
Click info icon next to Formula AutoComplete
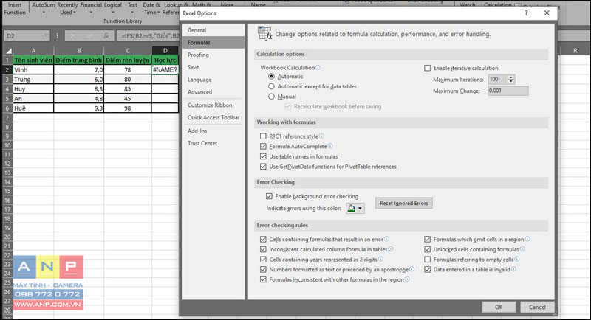pyautogui.click(x=330, y=146)
